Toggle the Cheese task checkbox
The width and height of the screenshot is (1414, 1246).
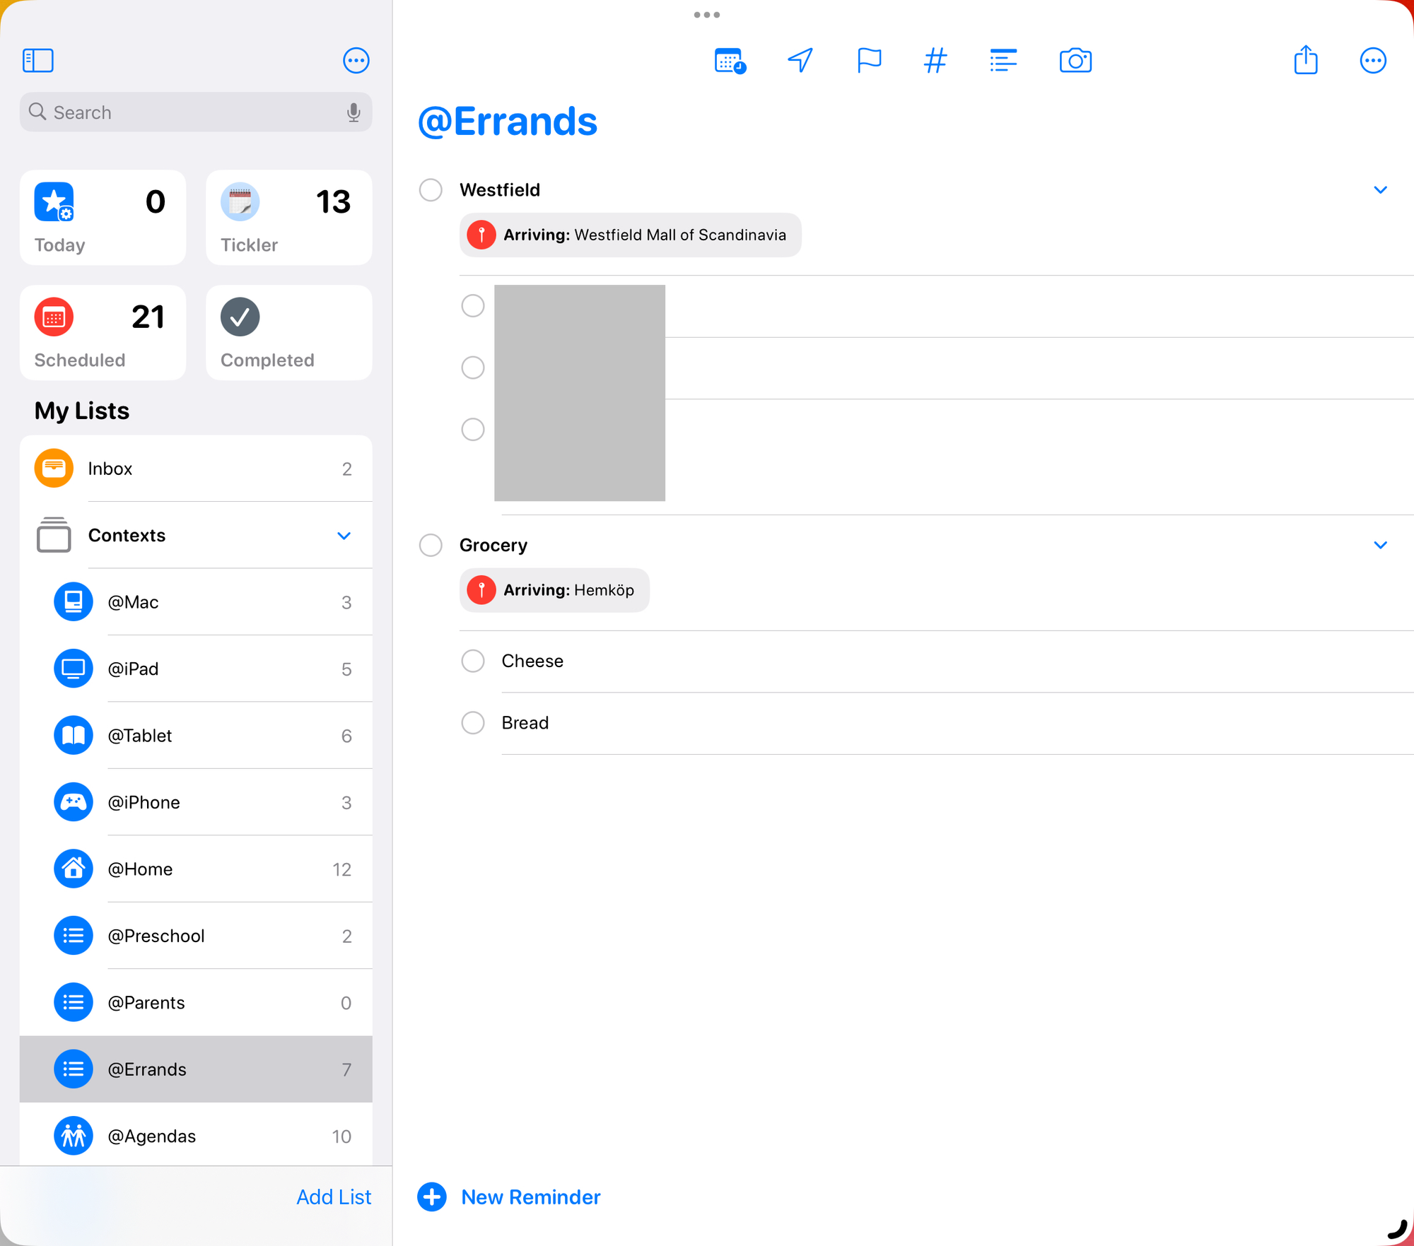coord(473,660)
